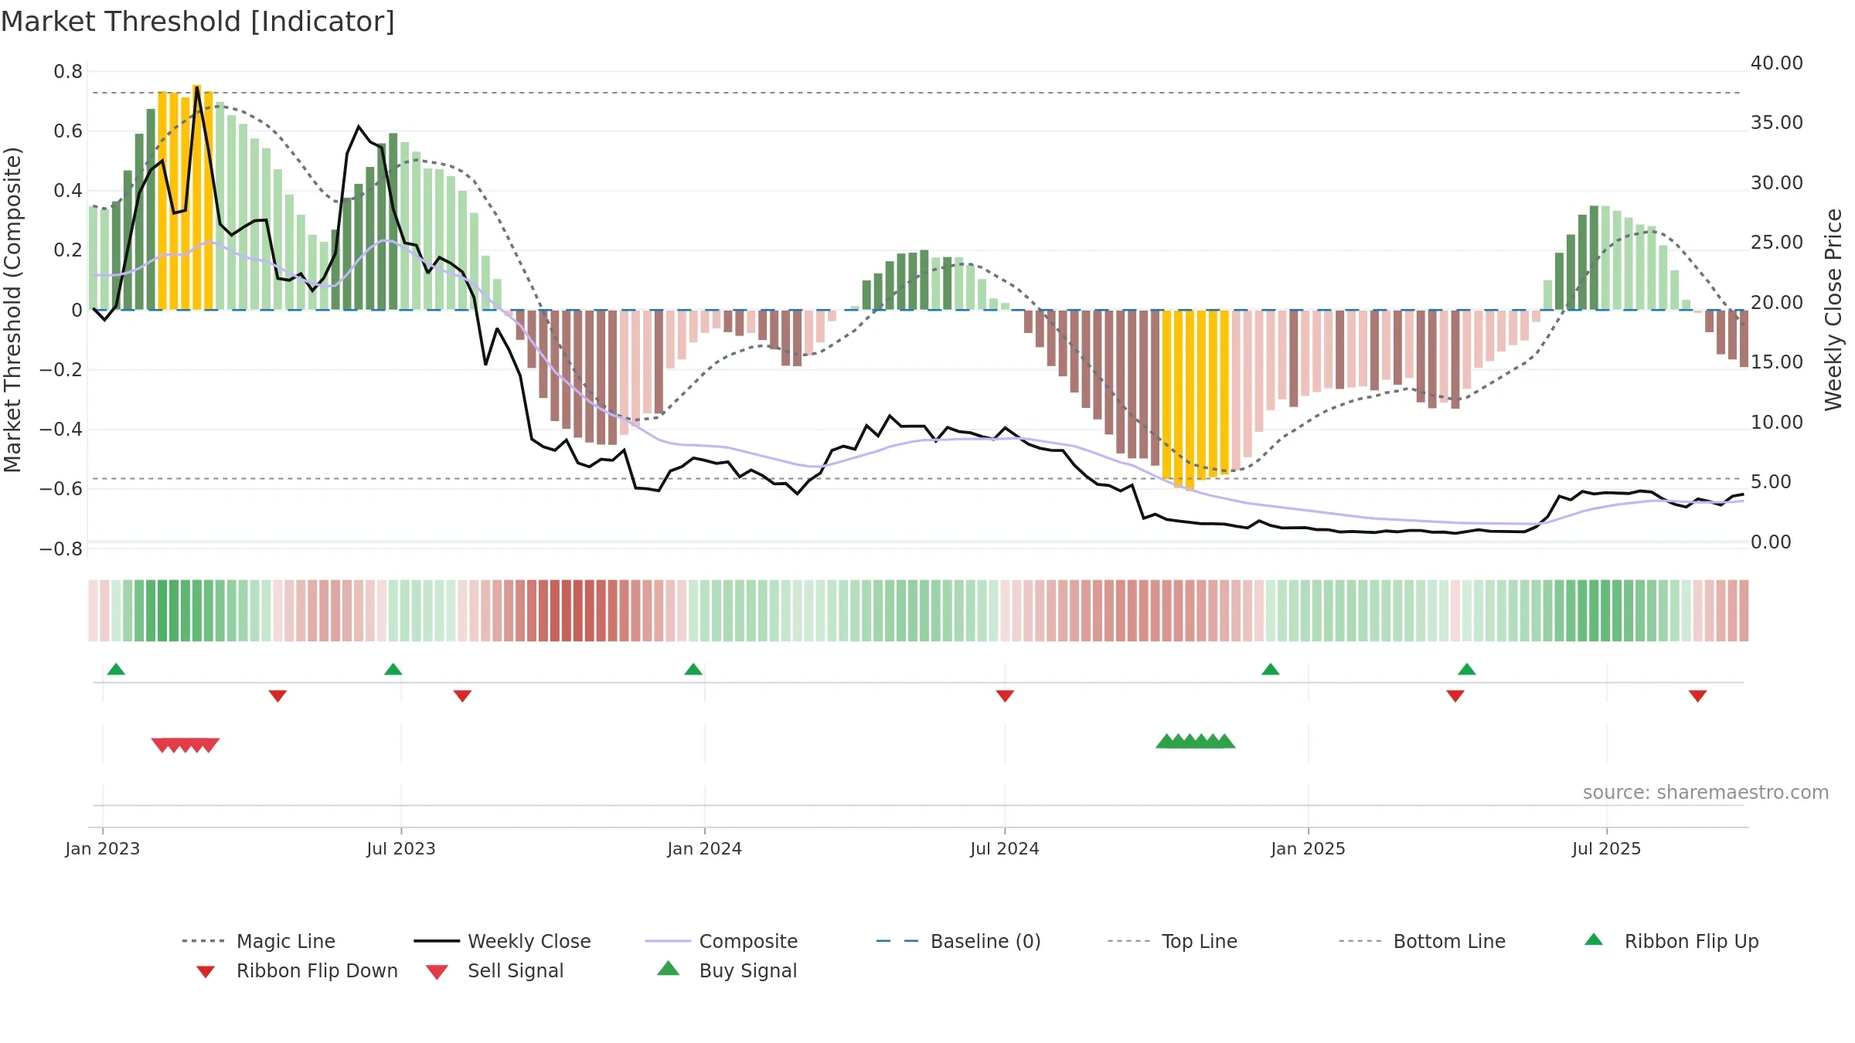The height and width of the screenshot is (1043, 1855).
Task: Click the 0.8 left axis tick label
Action: 68,72
